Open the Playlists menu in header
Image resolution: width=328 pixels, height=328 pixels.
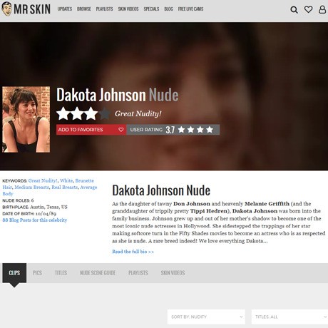pyautogui.click(x=104, y=9)
